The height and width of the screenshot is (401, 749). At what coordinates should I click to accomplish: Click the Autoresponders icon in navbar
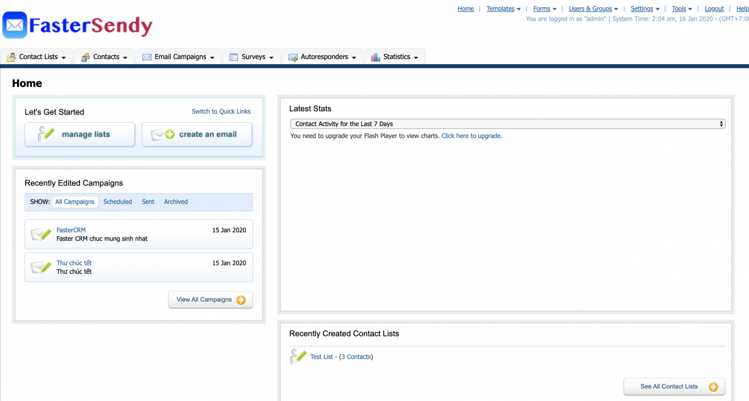pyautogui.click(x=293, y=57)
